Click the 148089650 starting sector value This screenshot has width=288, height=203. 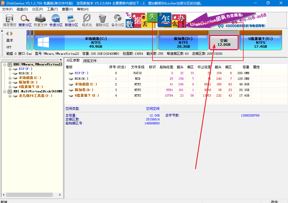pos(152,124)
